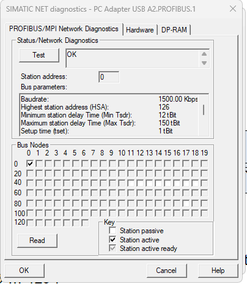The image size is (247, 284).
Task: Toggle bus node 97 checkbox
Action: click(186, 203)
